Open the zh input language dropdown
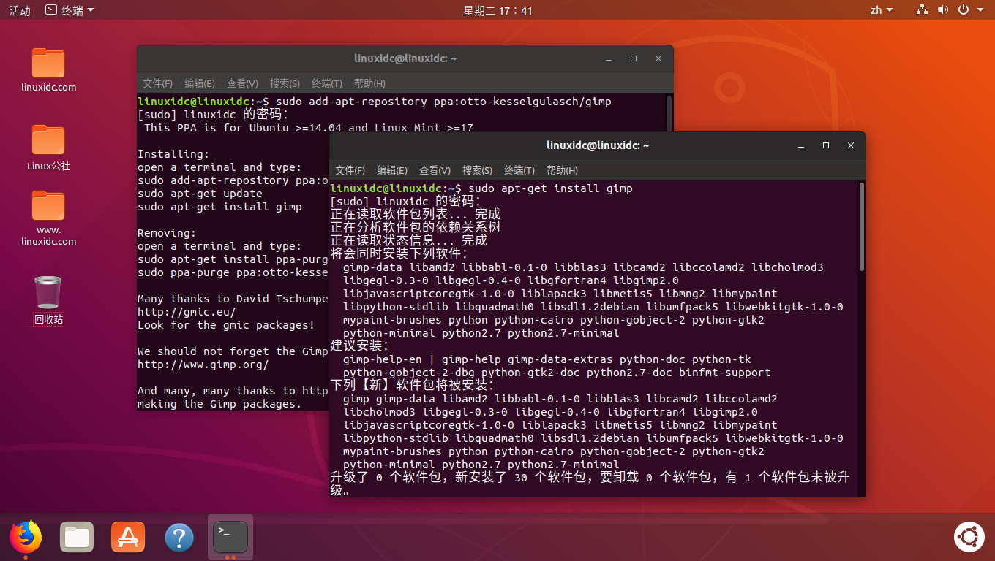This screenshot has height=561, width=995. [x=882, y=10]
